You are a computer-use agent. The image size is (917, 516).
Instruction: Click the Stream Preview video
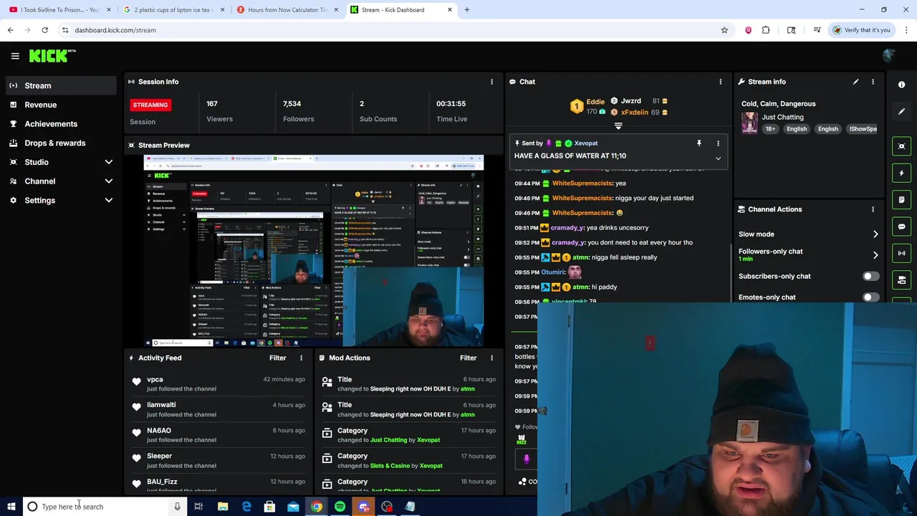314,251
